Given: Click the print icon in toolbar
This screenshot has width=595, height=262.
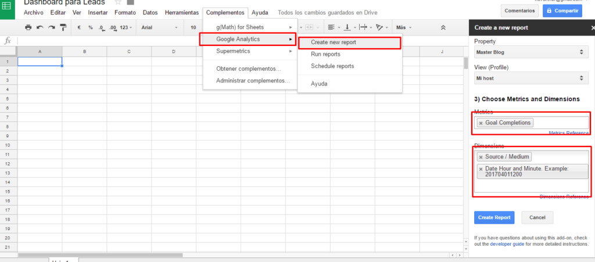Looking at the screenshot, I should pos(28,27).
